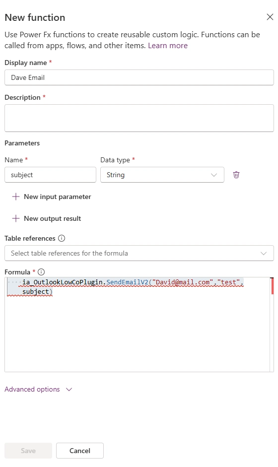Screen dimensions: 278x467
Task: Delete the subject parameter with trash icon
Action: [x=236, y=175]
